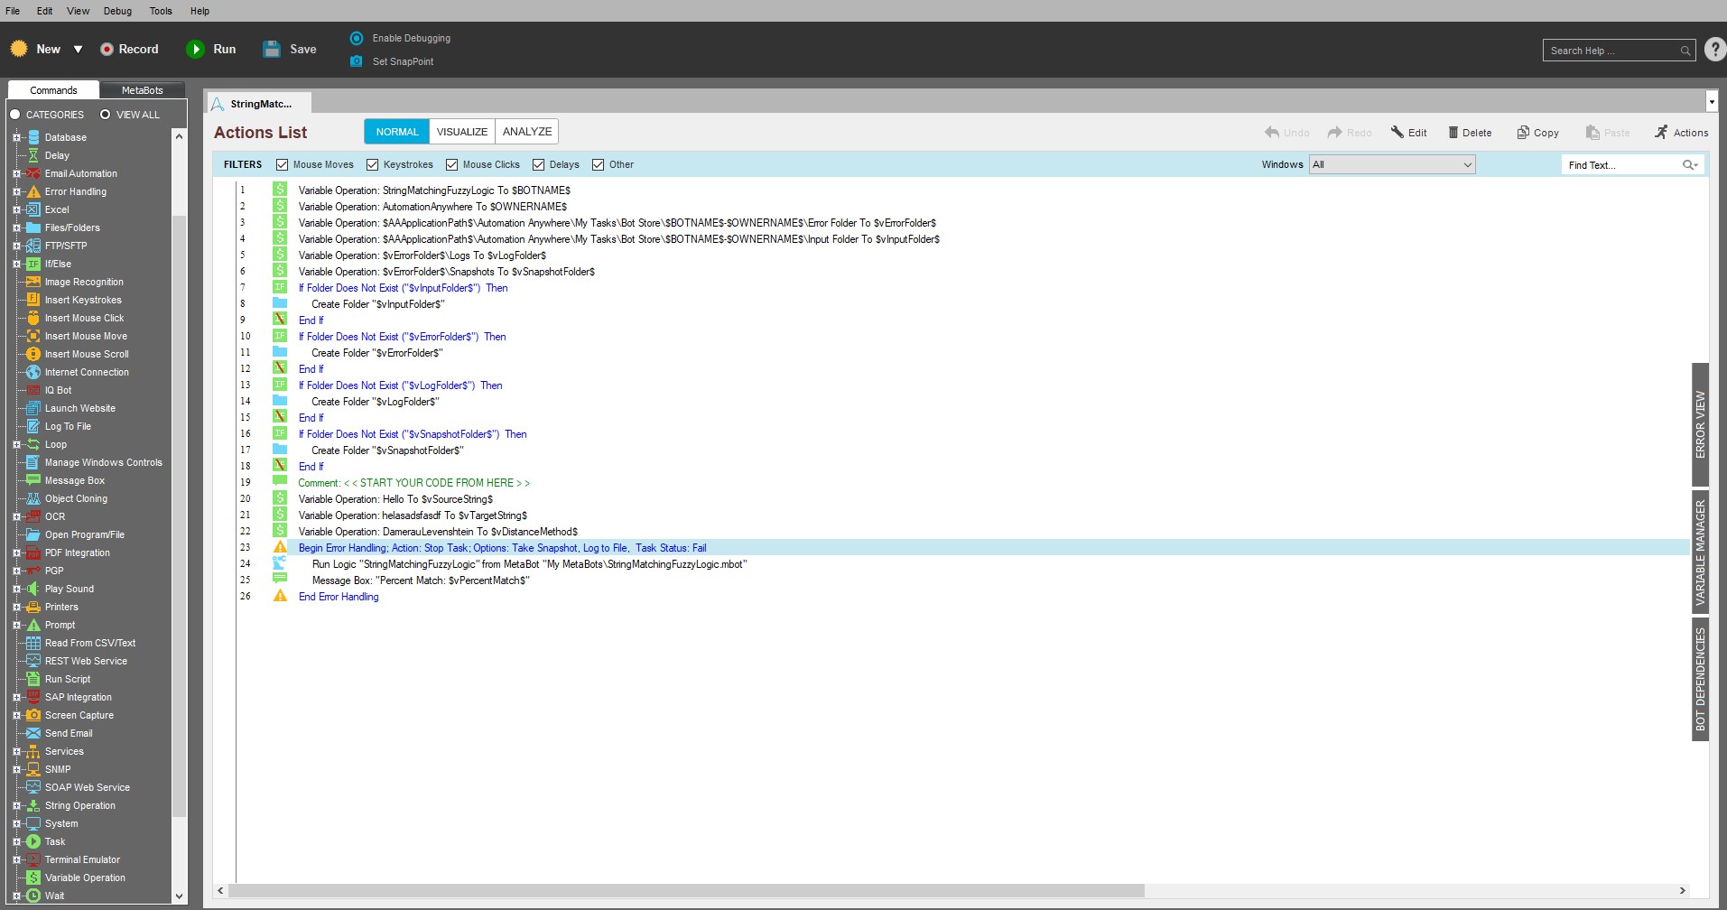Open the New button dropdown arrow
Image resolution: width=1727 pixels, height=910 pixels.
79,50
